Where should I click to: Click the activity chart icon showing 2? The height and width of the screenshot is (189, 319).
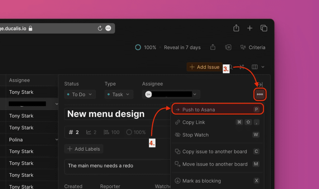pos(91,132)
